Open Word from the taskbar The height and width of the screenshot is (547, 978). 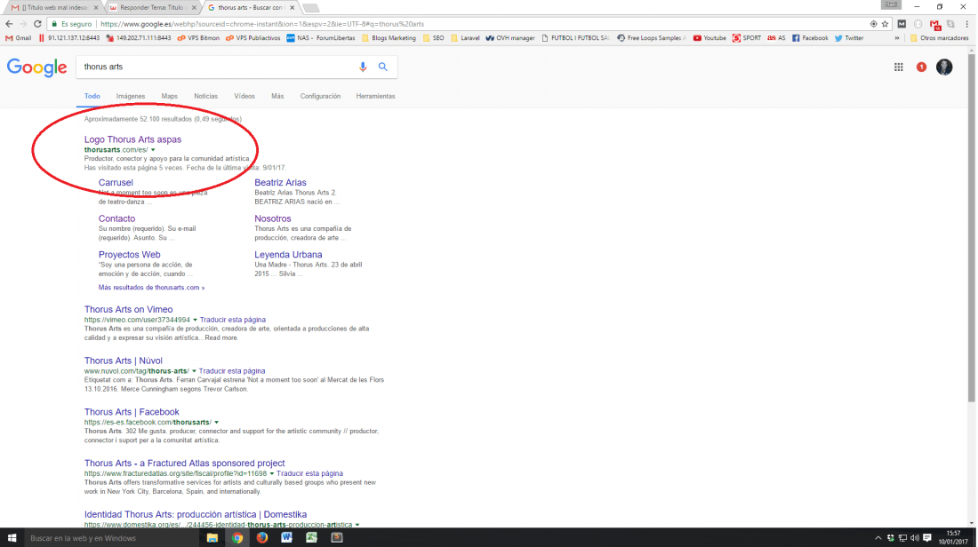[287, 537]
